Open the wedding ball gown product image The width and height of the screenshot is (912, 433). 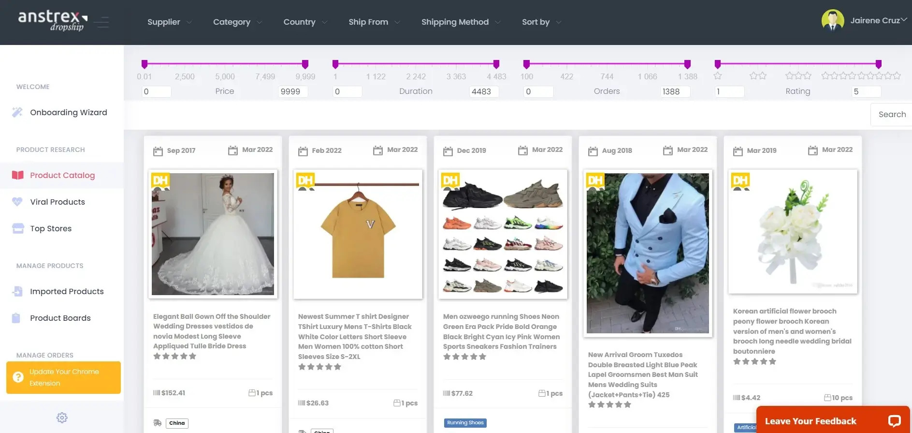coord(213,234)
